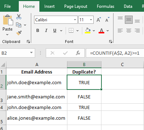
Task: Apply borders with the borders icon
Action: point(71,31)
